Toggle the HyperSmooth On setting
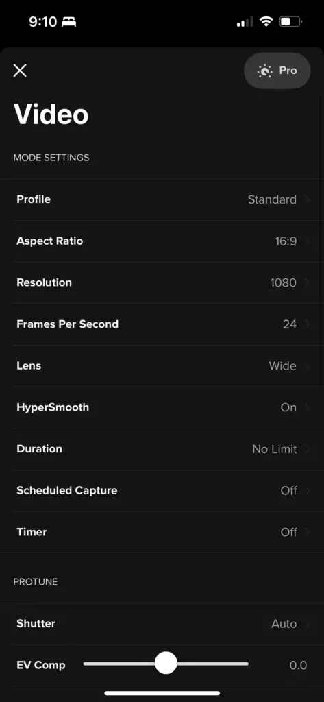This screenshot has height=702, width=324. coord(162,407)
